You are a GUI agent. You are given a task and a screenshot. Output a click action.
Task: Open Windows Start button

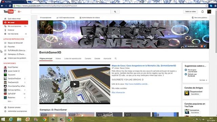(3, 119)
